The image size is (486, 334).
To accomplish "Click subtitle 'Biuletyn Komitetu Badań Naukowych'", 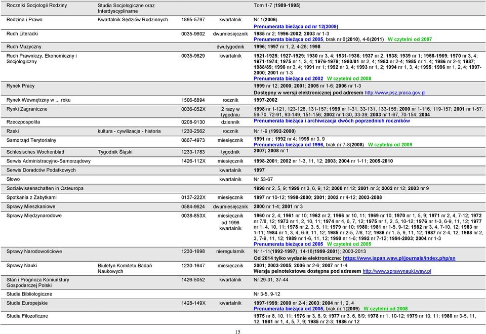I will (x=125, y=268).
